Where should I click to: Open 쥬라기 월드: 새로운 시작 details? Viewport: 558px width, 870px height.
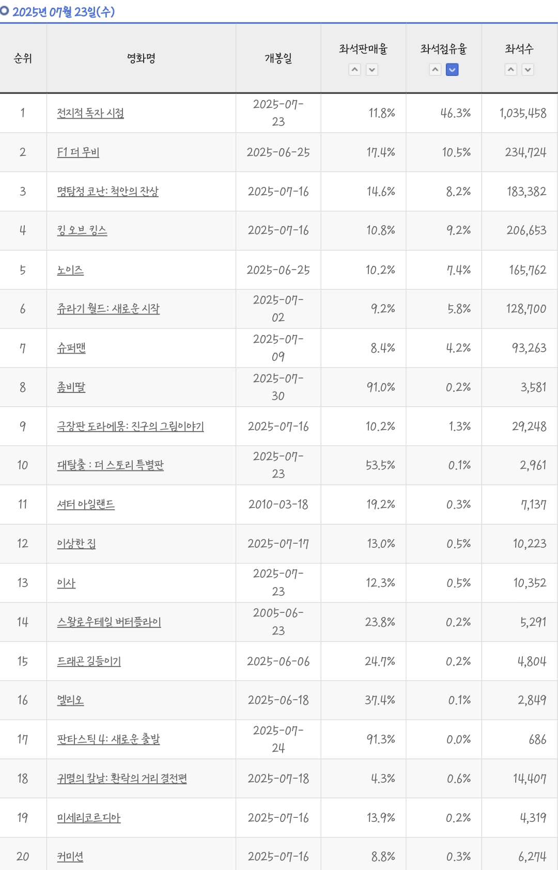109,309
